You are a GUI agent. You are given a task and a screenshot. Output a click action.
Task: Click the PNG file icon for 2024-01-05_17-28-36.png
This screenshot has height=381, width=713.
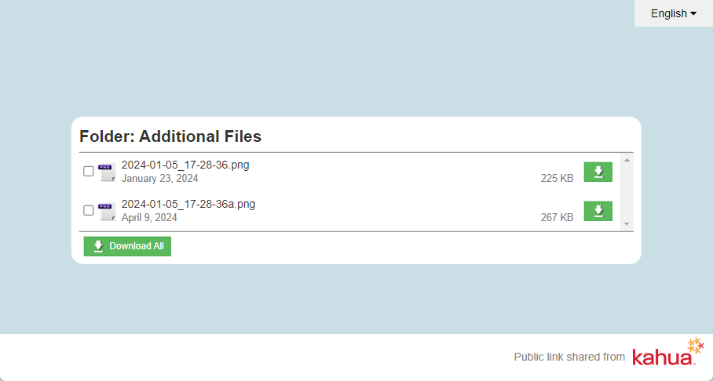[x=107, y=172]
